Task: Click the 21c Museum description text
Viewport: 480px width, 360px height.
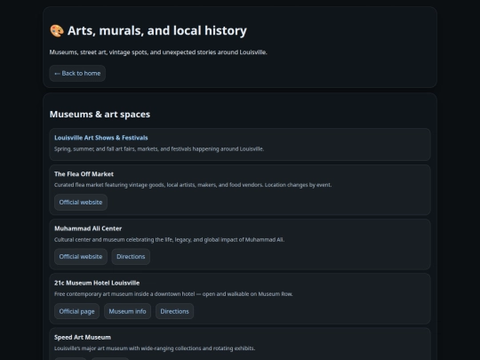Action: tap(173, 294)
